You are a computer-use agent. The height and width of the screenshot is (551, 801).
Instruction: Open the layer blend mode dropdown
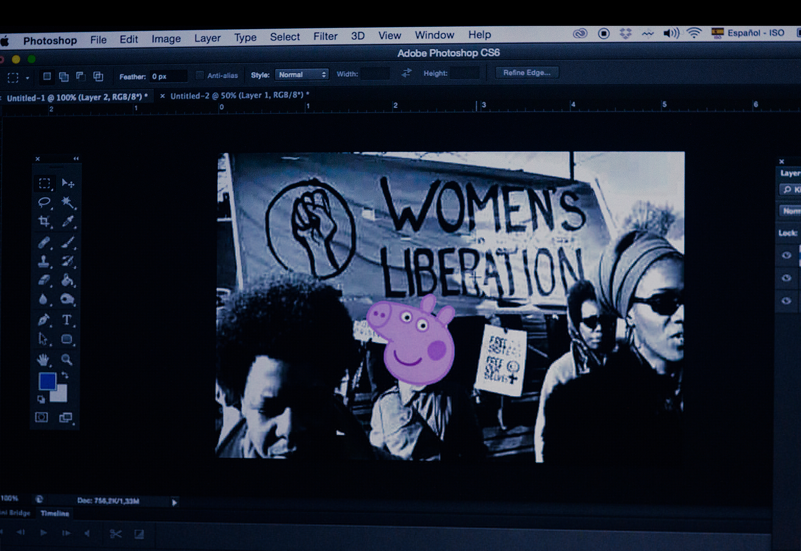790,211
